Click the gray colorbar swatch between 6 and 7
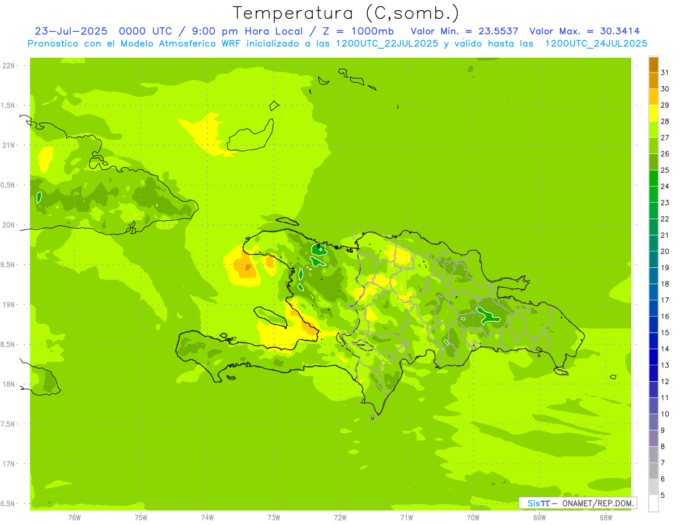The image size is (680, 525). pyautogui.click(x=653, y=471)
